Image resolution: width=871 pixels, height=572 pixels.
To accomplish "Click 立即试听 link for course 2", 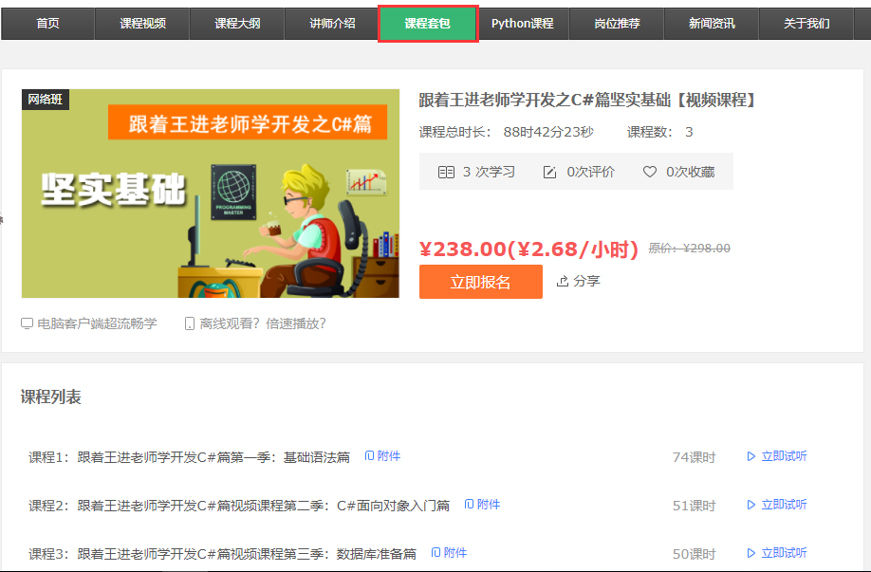I will click(776, 505).
